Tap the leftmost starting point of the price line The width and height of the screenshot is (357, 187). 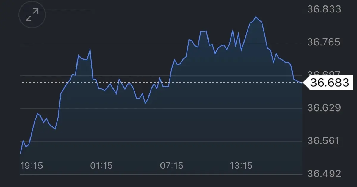(21, 153)
